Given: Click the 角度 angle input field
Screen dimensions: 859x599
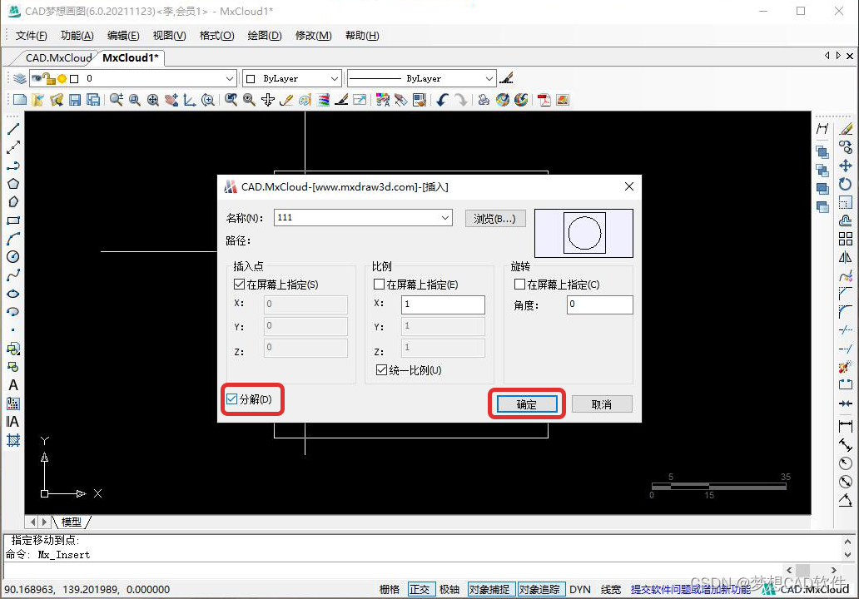Looking at the screenshot, I should click(x=599, y=304).
